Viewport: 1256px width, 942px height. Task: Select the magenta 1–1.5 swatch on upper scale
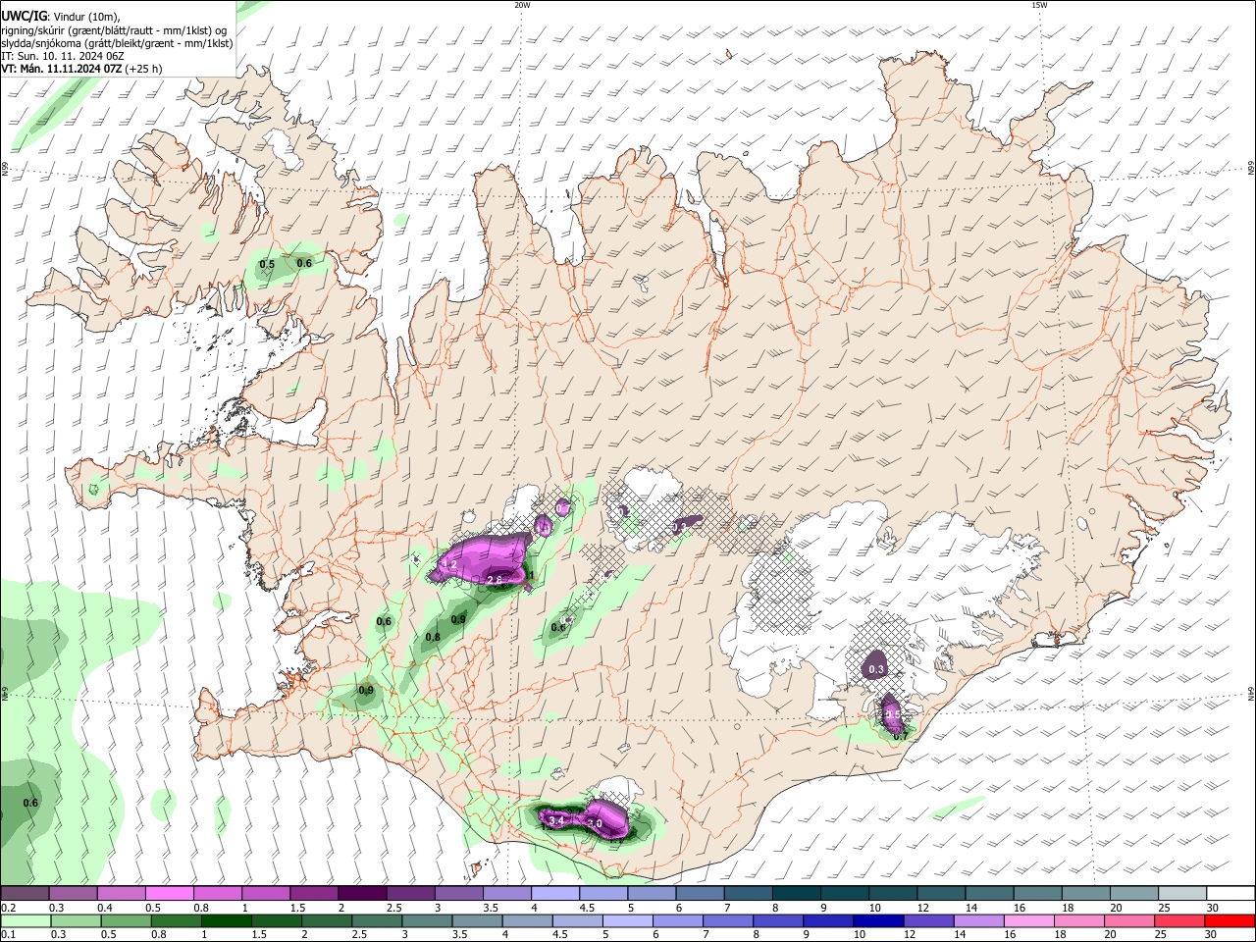266,894
